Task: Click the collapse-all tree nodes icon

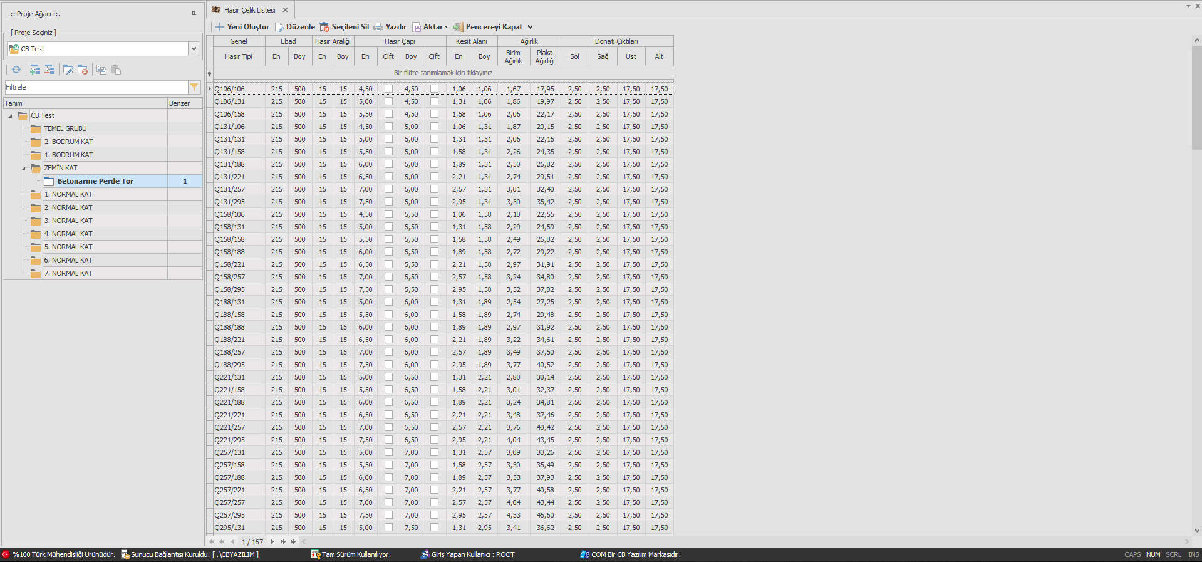Action: click(49, 70)
